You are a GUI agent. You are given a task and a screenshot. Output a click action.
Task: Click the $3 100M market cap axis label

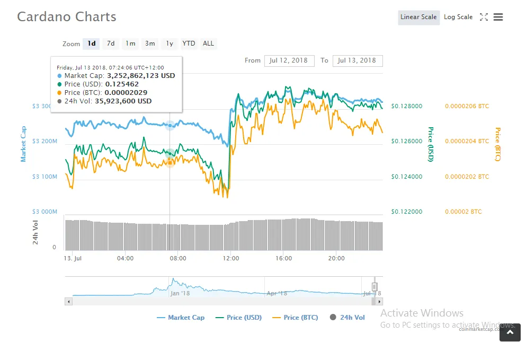point(44,177)
